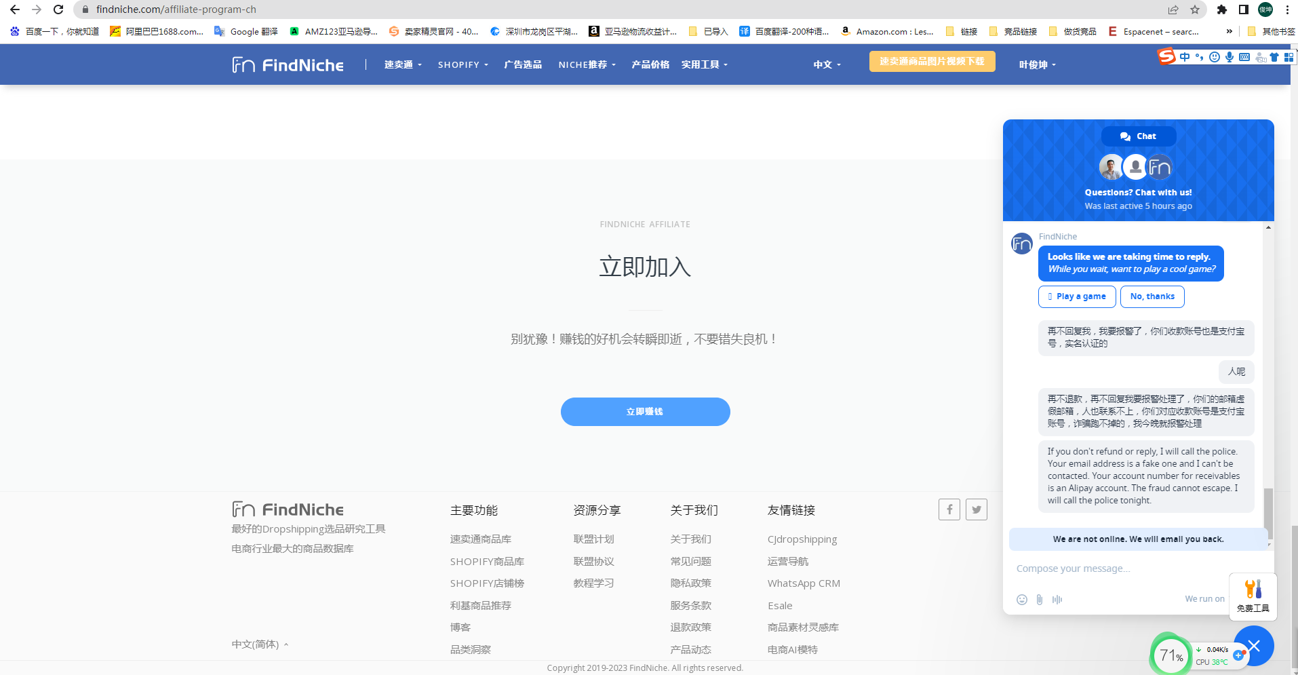Open the Sogou toolbox grid icon
Screen dimensions: 1298x675
[1289, 57]
